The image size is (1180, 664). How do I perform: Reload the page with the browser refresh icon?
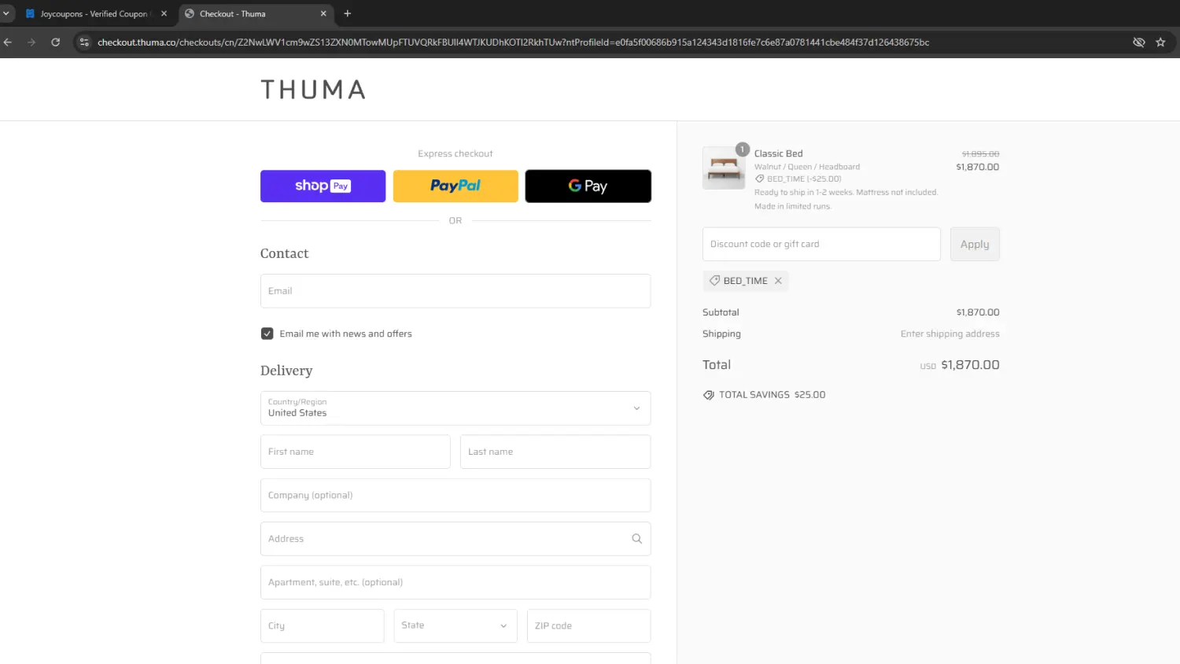tap(55, 42)
